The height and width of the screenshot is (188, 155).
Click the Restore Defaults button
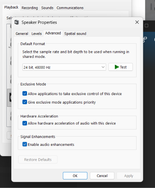(38, 160)
